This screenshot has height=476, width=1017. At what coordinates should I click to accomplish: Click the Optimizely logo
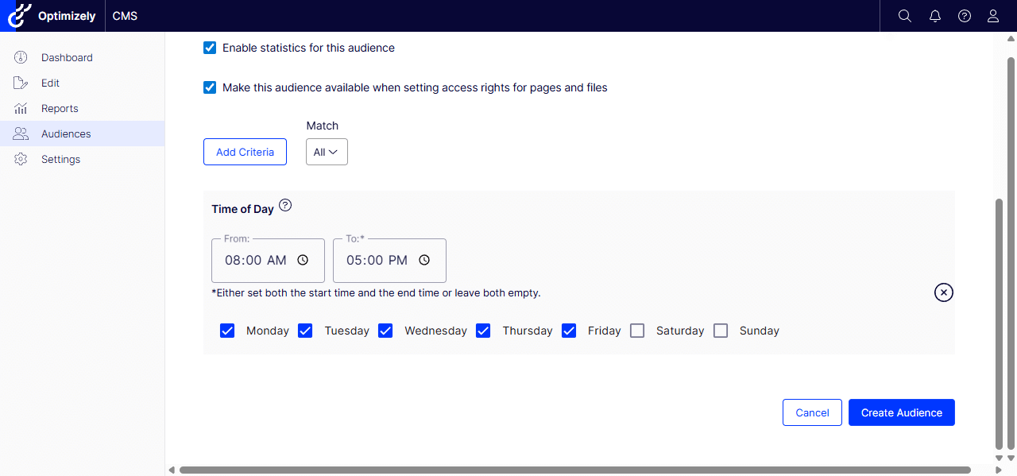pyautogui.click(x=19, y=15)
